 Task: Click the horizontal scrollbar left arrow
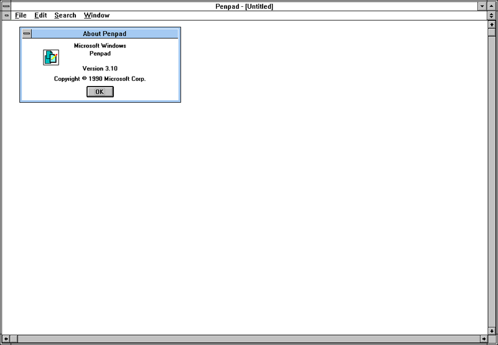6,339
